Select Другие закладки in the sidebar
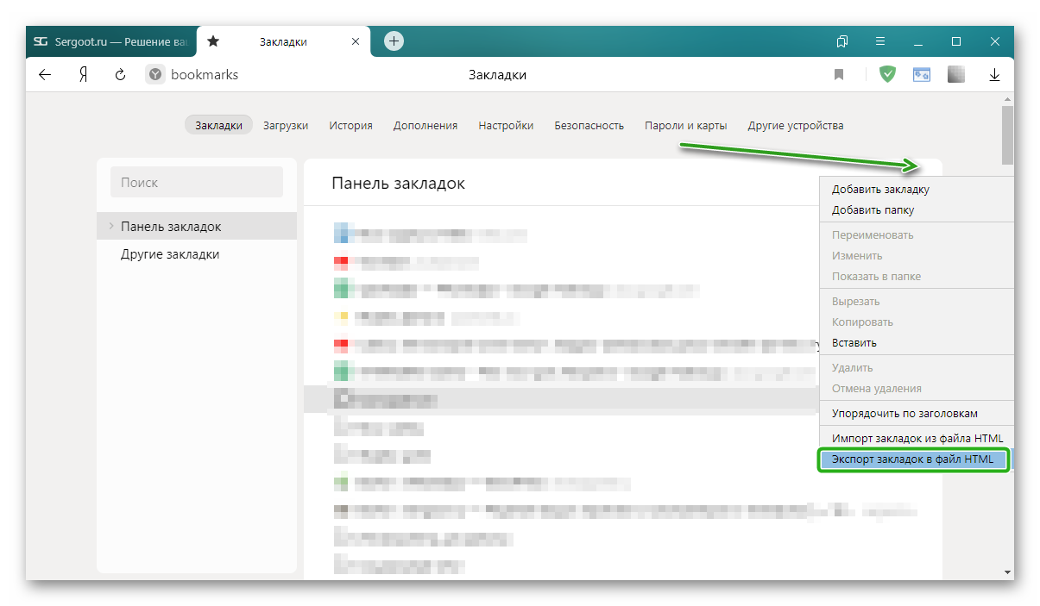Viewport: 1040px width, 606px height. (170, 254)
